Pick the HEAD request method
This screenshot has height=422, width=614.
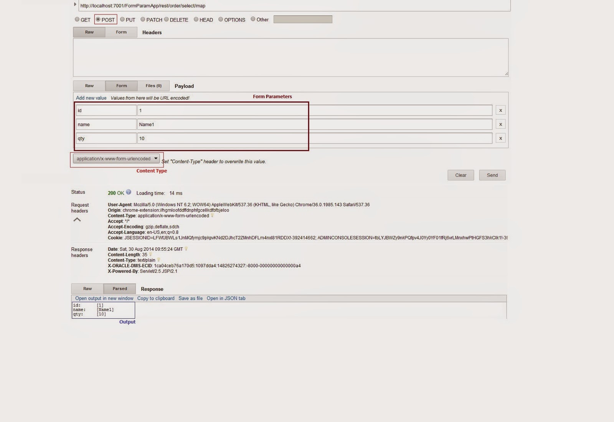click(196, 19)
